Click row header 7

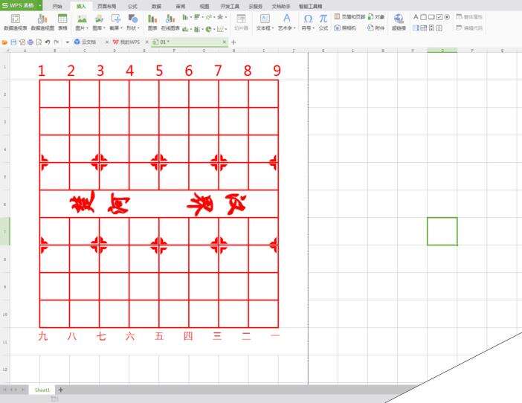pos(4,231)
